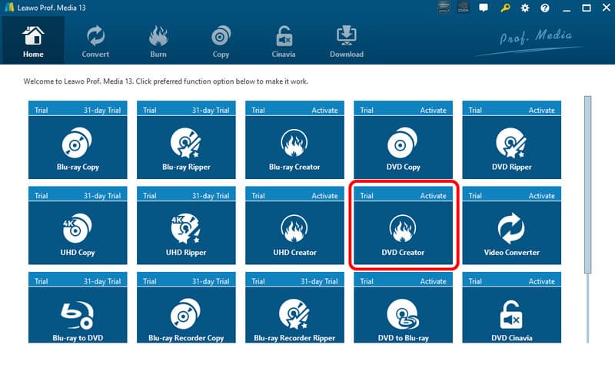Open help with the question mark icon
615x381 pixels.
(545, 8)
